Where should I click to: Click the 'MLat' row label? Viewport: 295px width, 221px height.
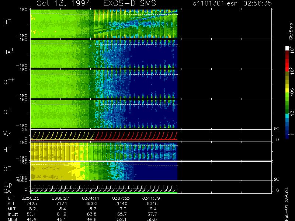(x=13, y=219)
